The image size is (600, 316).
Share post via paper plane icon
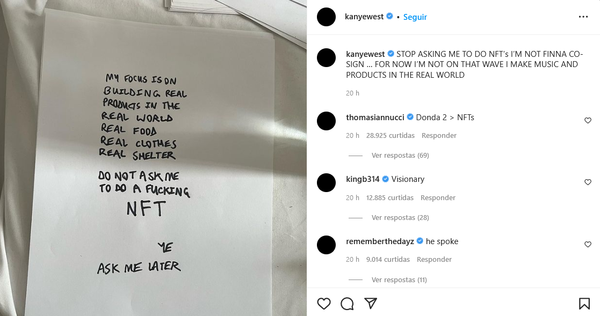[x=371, y=303]
